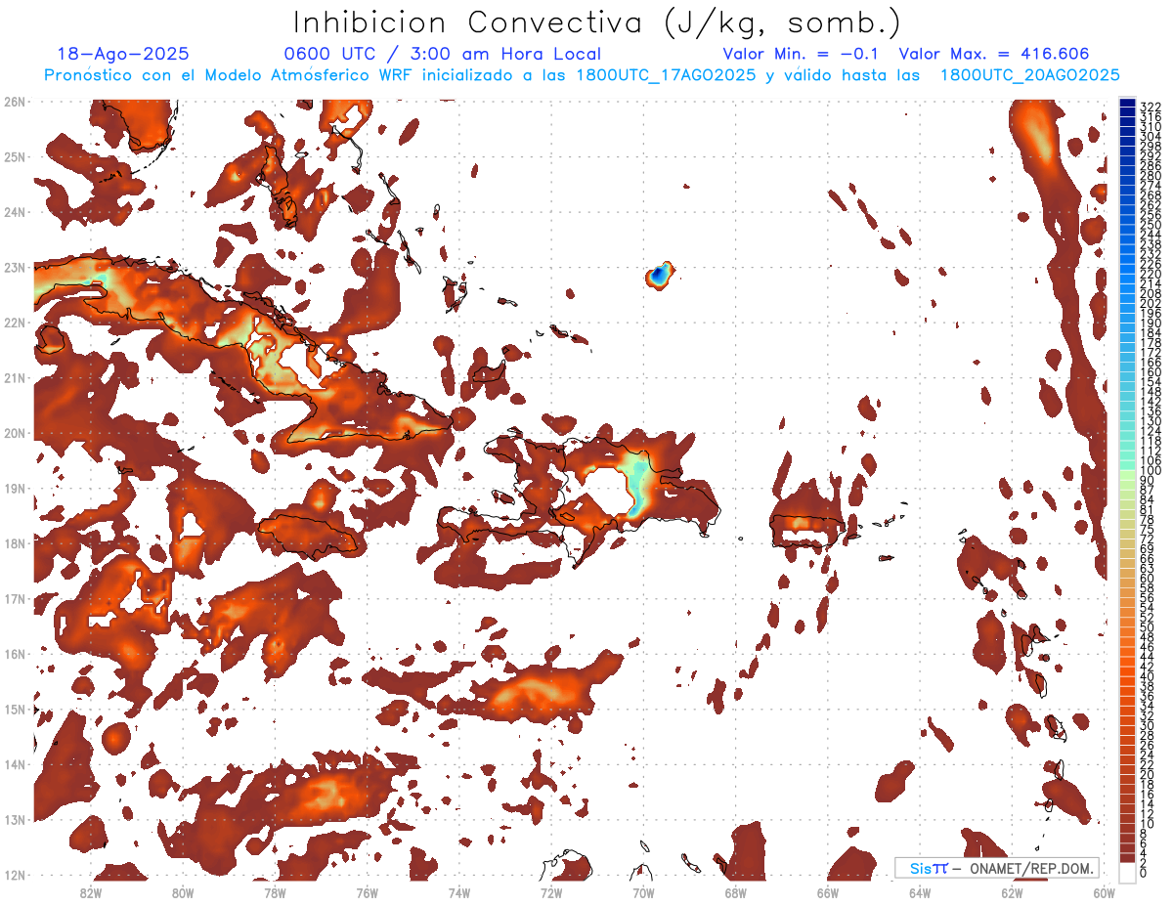Click the 24N latitude label
The image size is (1173, 906).
pyautogui.click(x=15, y=212)
